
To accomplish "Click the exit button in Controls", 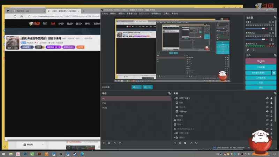I will (261, 88).
